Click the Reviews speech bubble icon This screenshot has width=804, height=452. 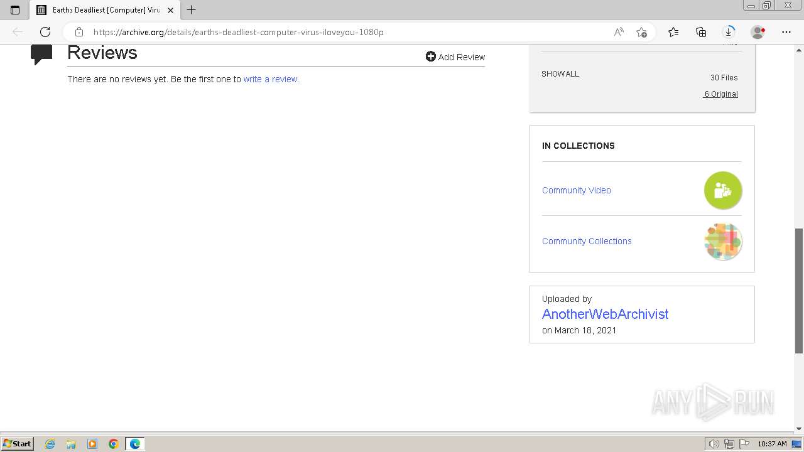point(41,55)
